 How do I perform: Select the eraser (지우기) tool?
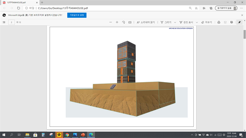[x=207, y=22]
